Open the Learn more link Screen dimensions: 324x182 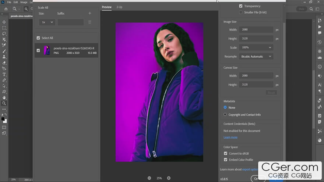230,137
